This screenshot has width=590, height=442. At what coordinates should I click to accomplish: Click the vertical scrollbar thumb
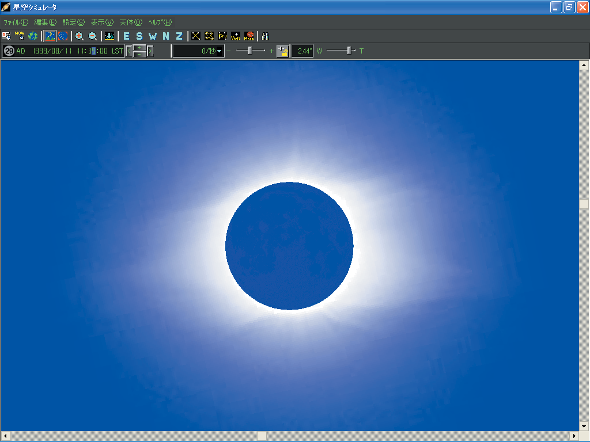pos(584,204)
